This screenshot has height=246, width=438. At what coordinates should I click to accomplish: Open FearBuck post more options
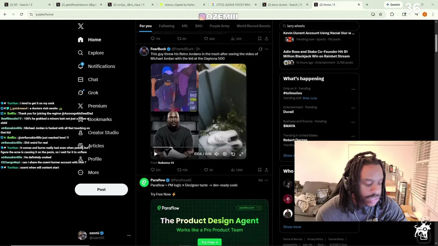(x=267, y=49)
